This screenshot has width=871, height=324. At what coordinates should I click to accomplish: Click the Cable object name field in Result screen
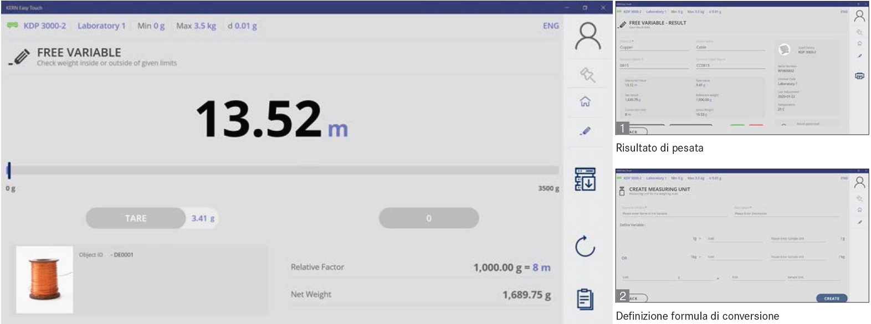[x=730, y=48]
